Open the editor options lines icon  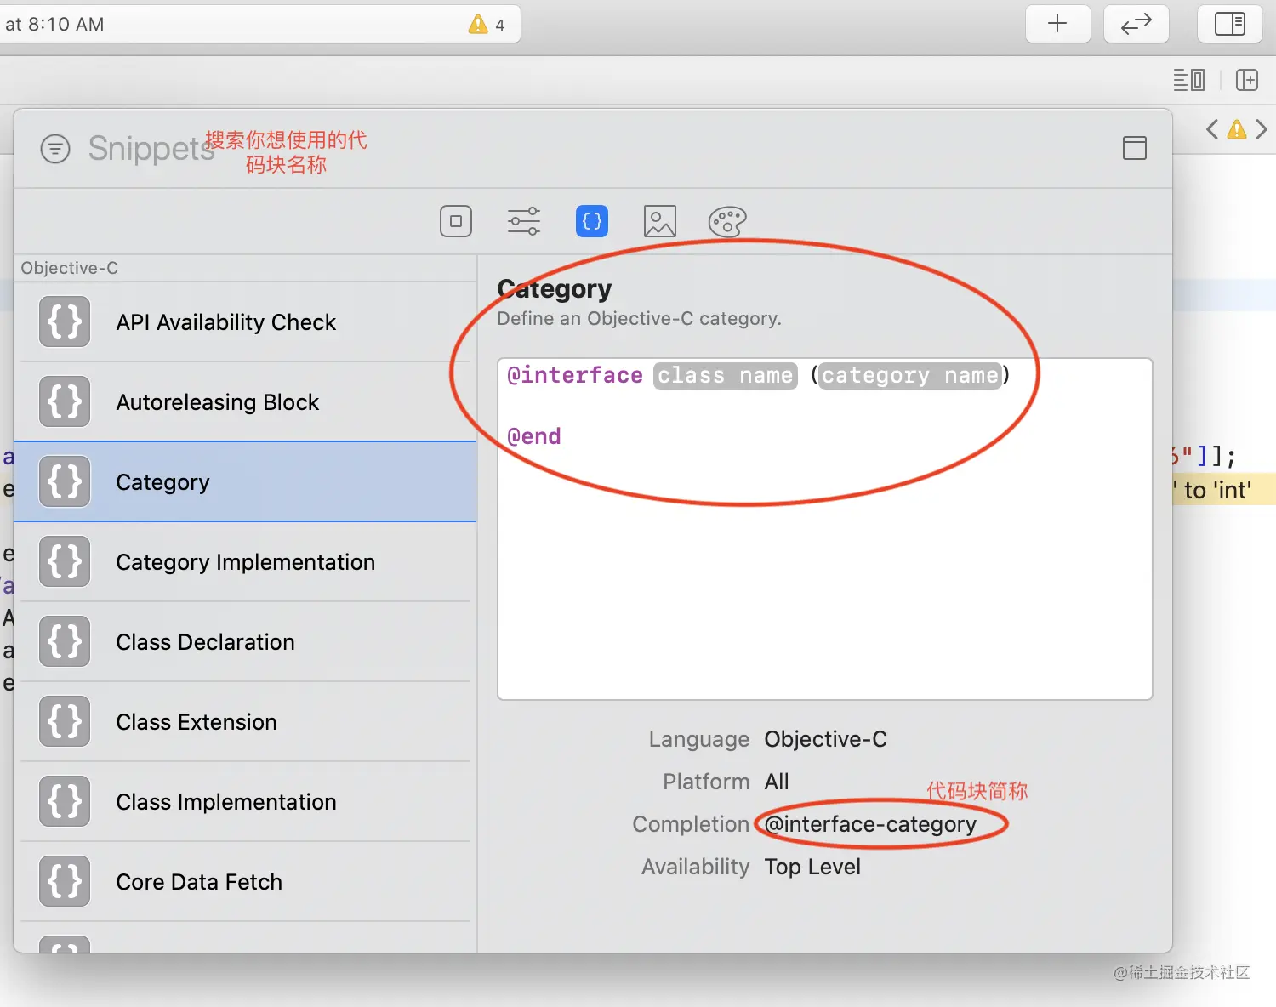tap(1189, 80)
